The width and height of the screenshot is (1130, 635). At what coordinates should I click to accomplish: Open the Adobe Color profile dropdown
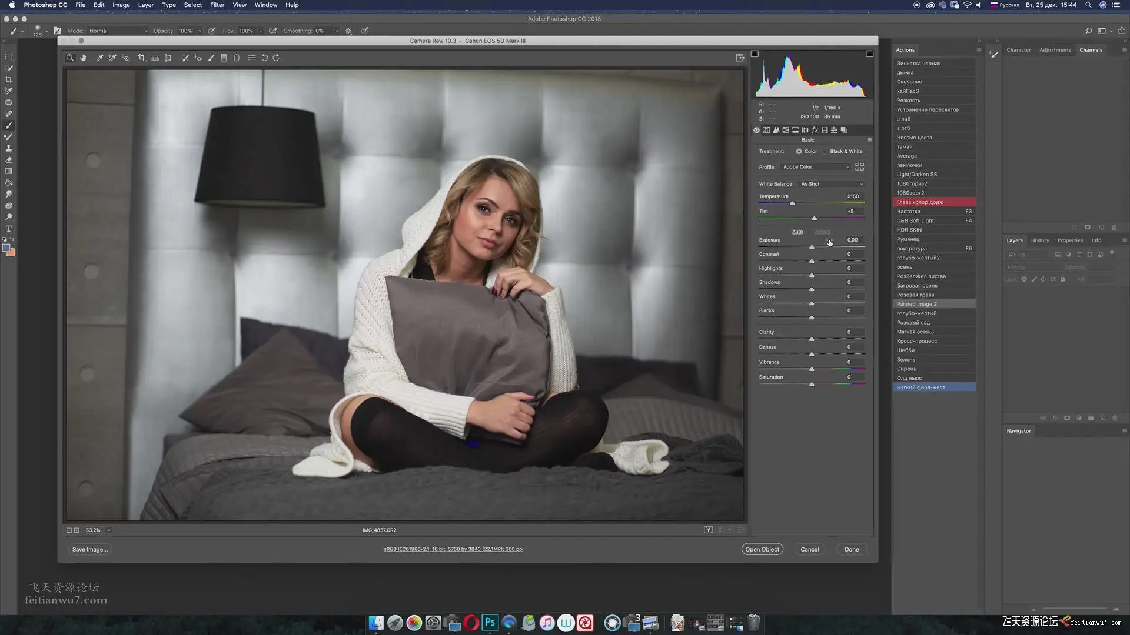pos(815,167)
